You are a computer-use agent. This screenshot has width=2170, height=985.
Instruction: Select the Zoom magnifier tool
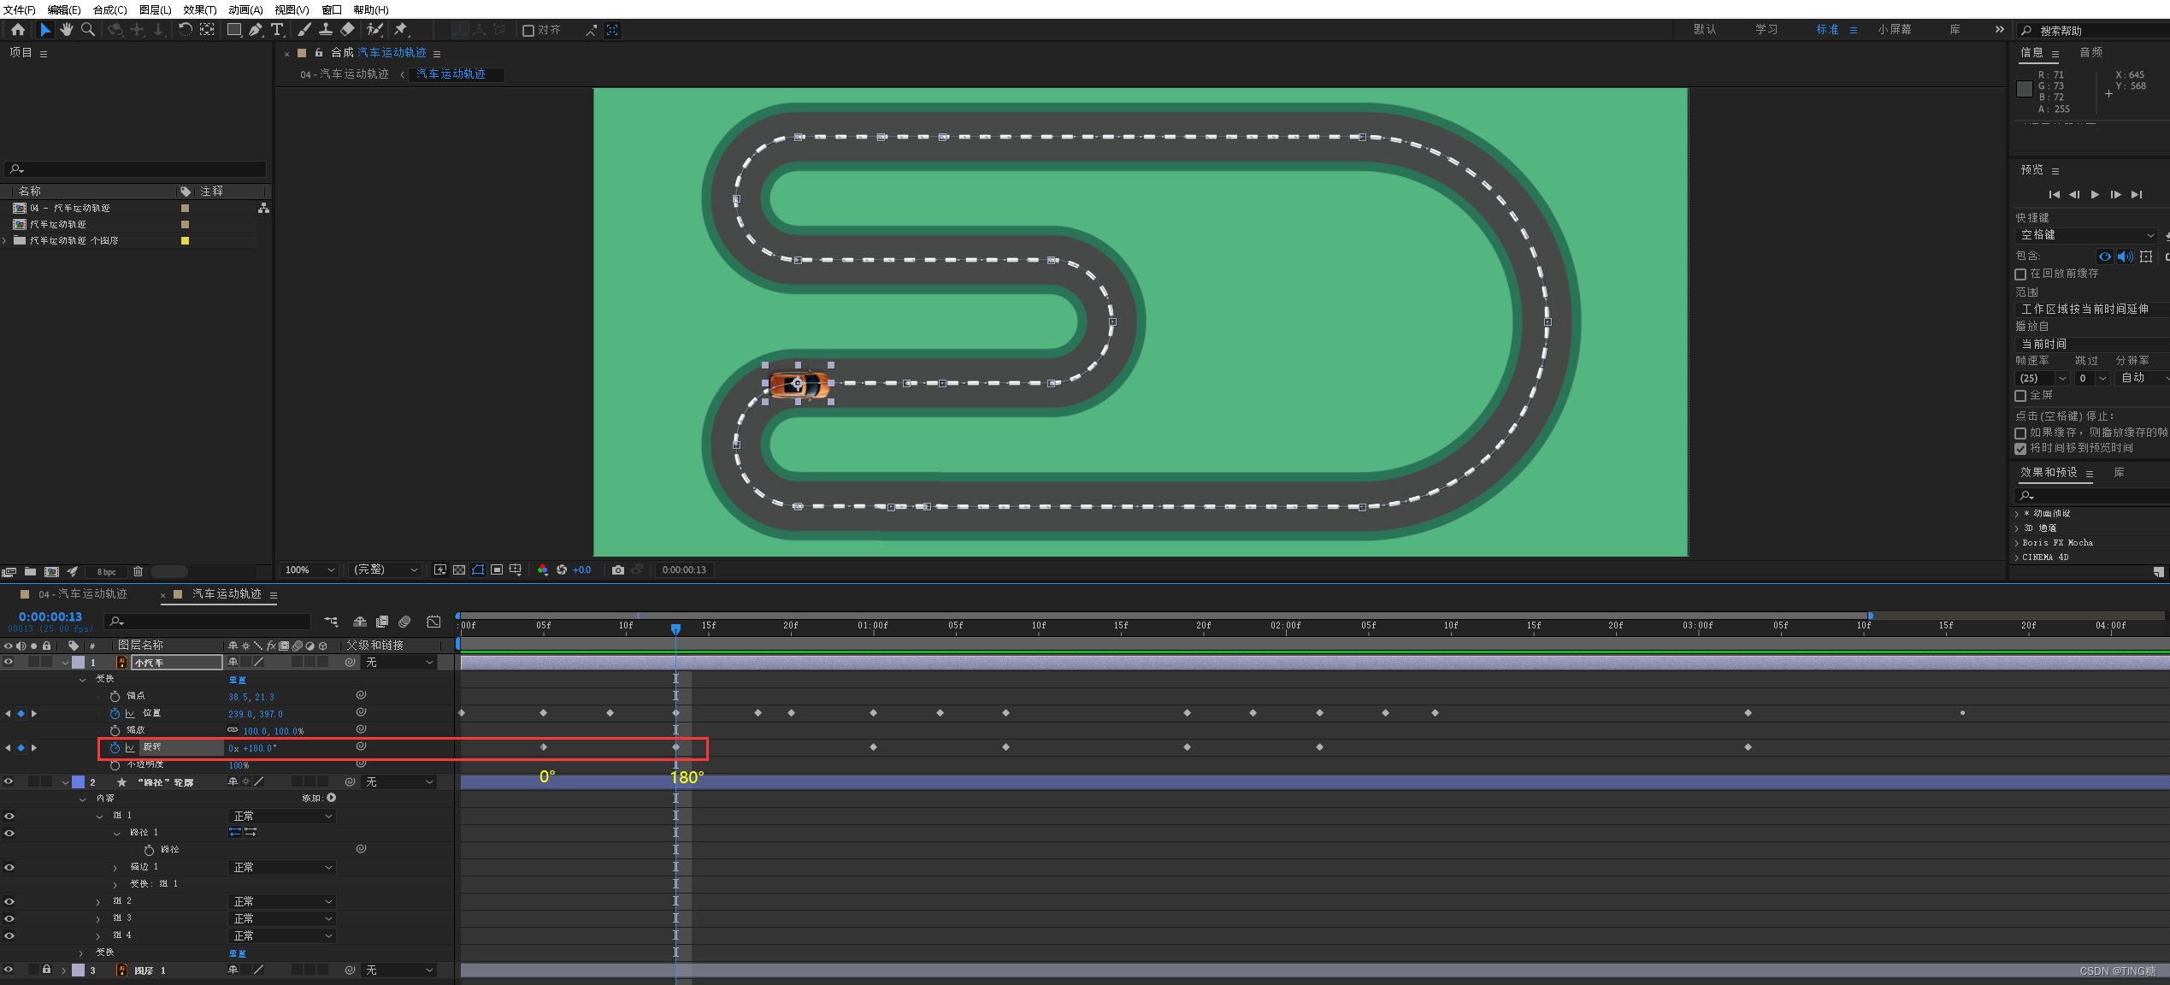tap(87, 30)
